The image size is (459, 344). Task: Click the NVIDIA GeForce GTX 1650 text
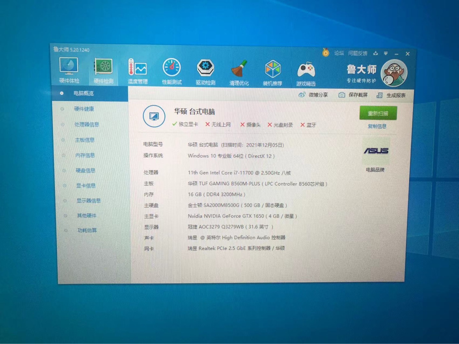[242, 216]
